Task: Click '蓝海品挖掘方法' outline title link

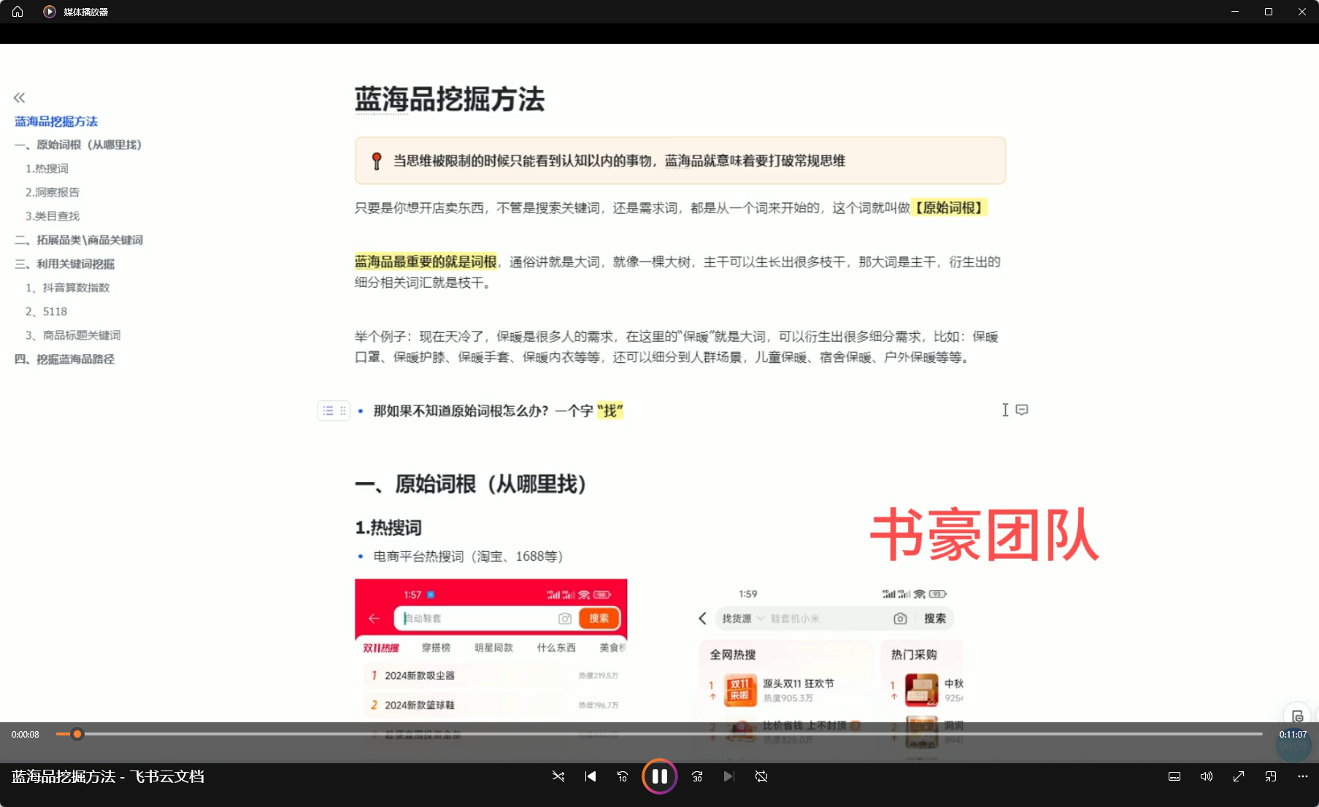Action: pyautogui.click(x=56, y=121)
